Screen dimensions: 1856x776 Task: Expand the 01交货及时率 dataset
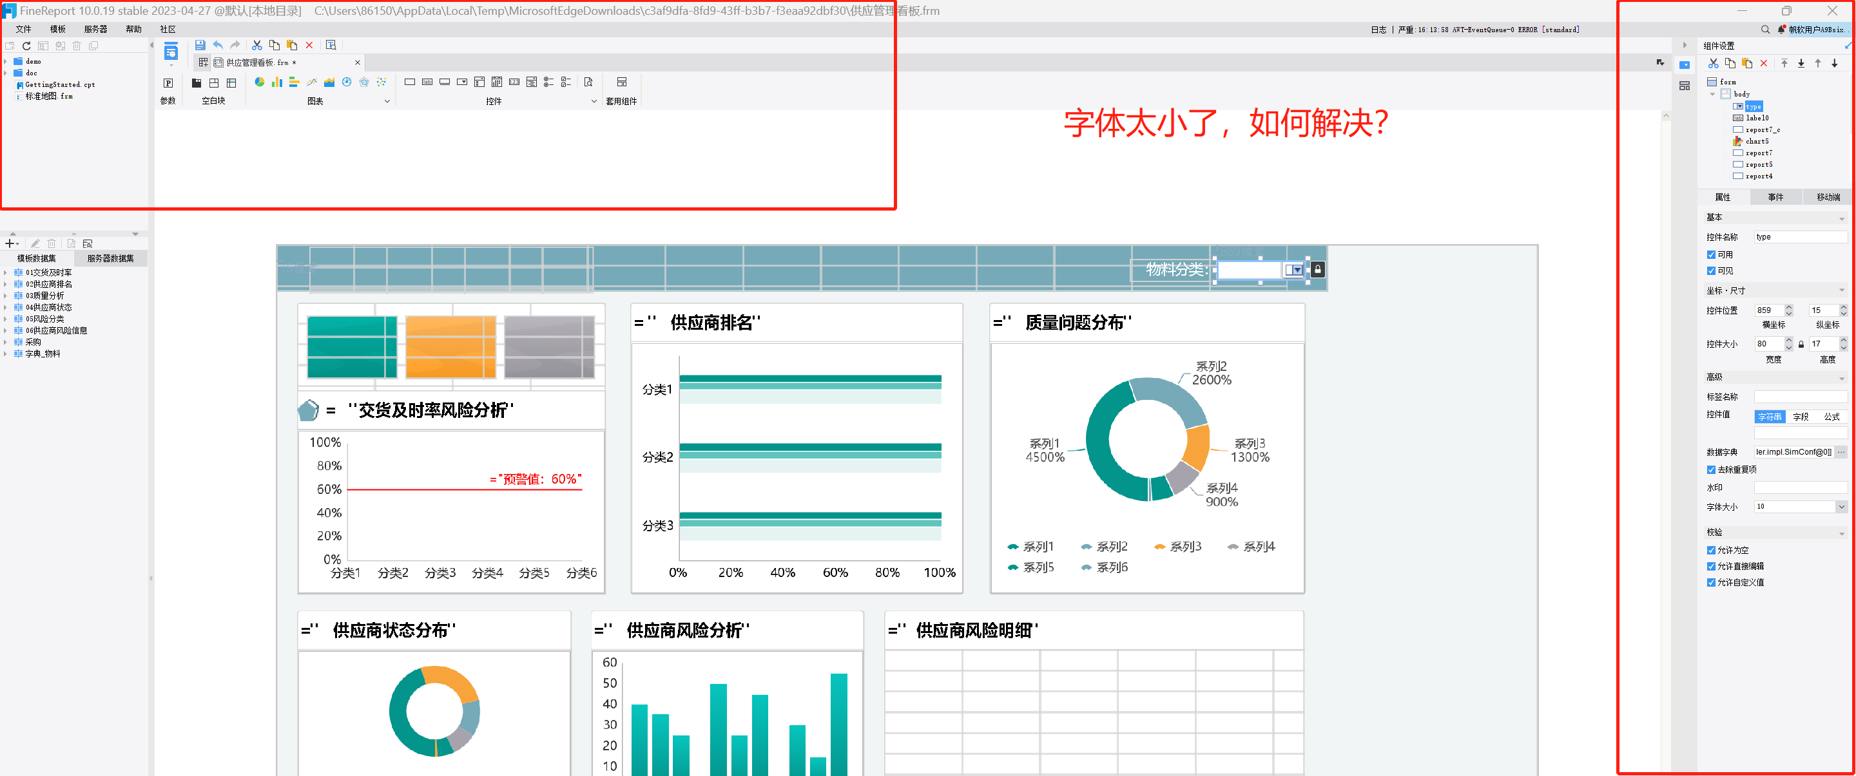[x=6, y=273]
